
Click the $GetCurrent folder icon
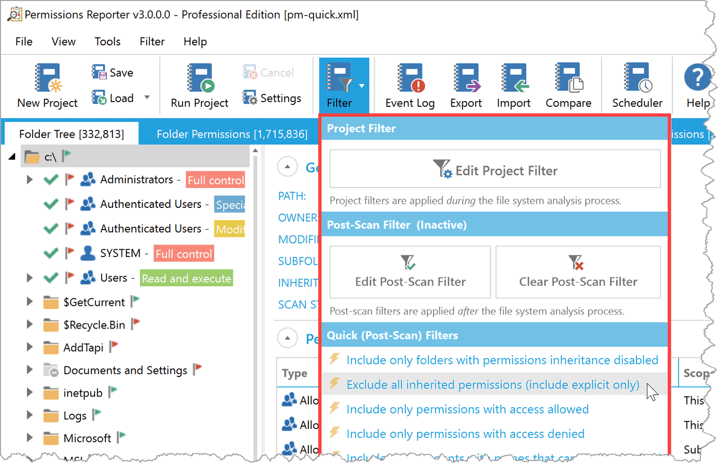coord(51,302)
